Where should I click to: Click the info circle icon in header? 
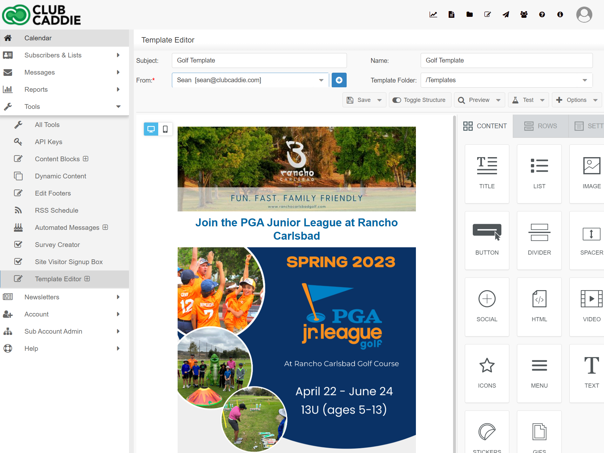[560, 15]
